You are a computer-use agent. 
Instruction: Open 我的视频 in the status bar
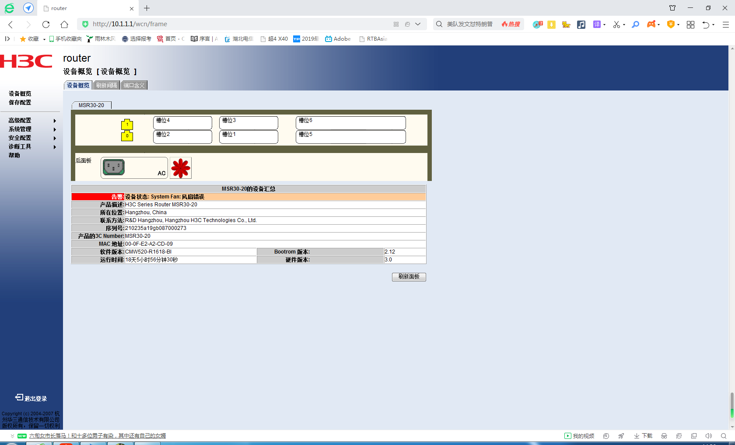pos(579,436)
